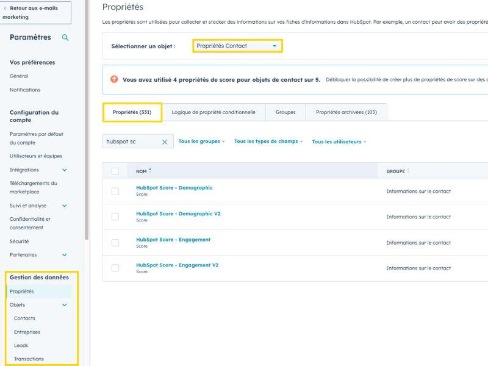Expand the Partenaires sidebar chevron
The width and height of the screenshot is (488, 366).
pos(65,255)
